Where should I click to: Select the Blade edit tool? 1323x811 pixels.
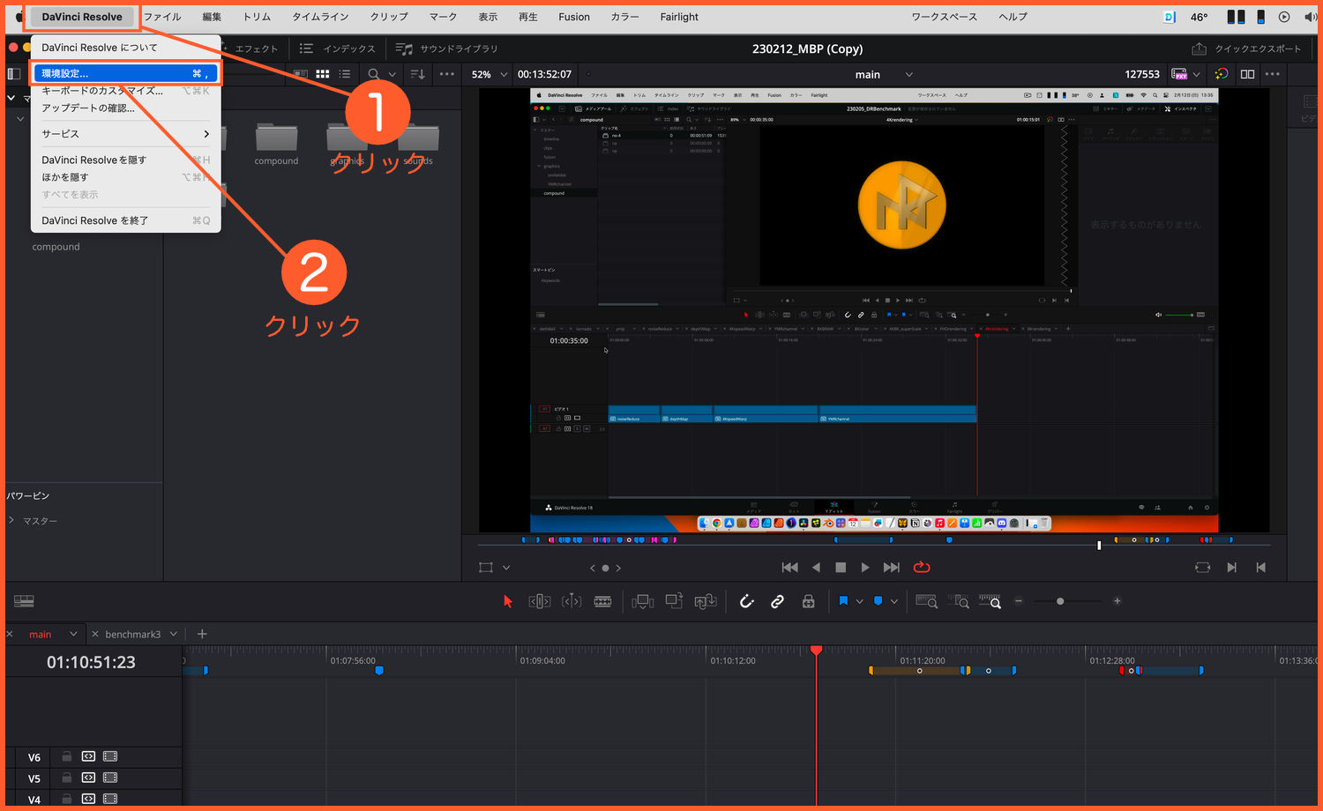pyautogui.click(x=603, y=601)
